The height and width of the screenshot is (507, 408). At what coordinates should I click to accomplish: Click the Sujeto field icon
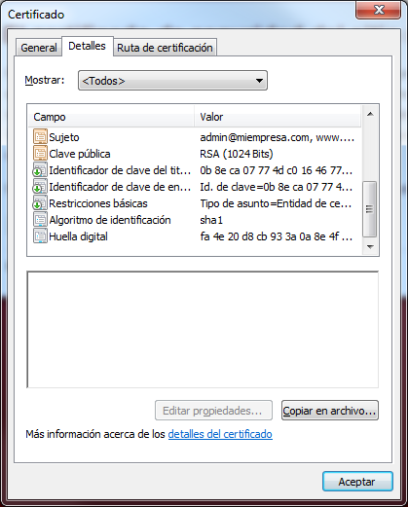[40, 137]
